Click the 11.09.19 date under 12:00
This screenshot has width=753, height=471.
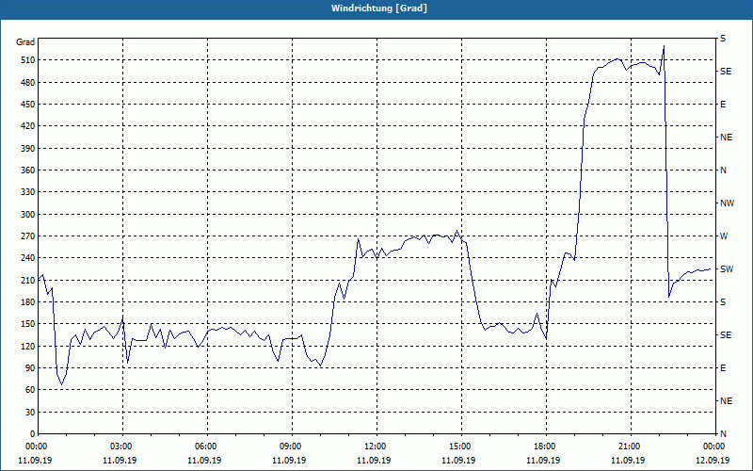pos(374,460)
